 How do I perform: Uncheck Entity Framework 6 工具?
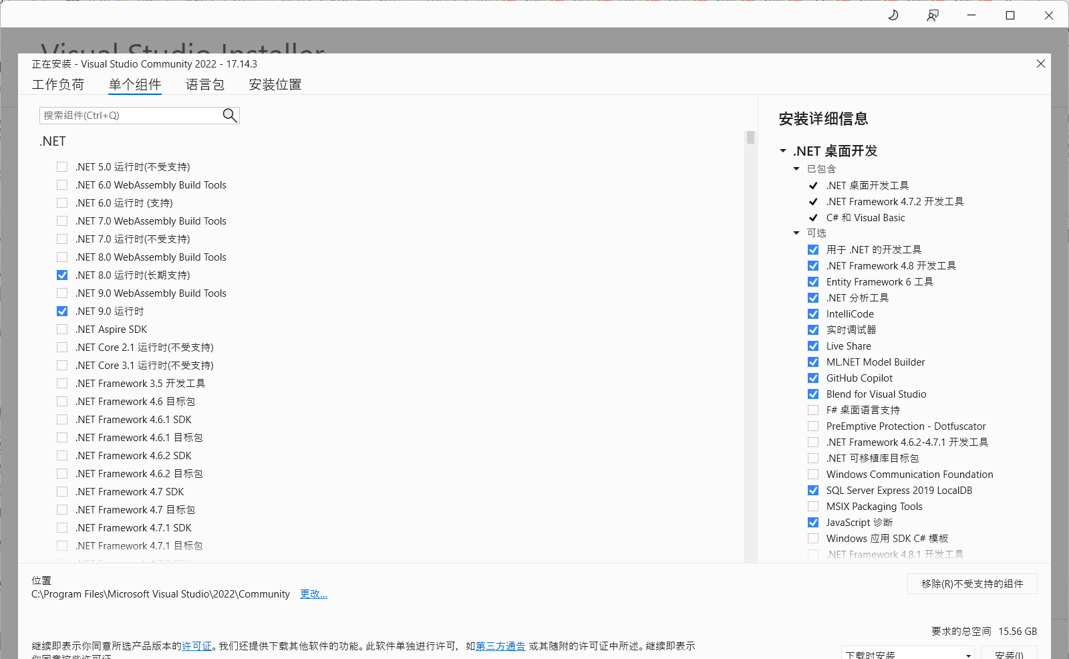click(813, 282)
